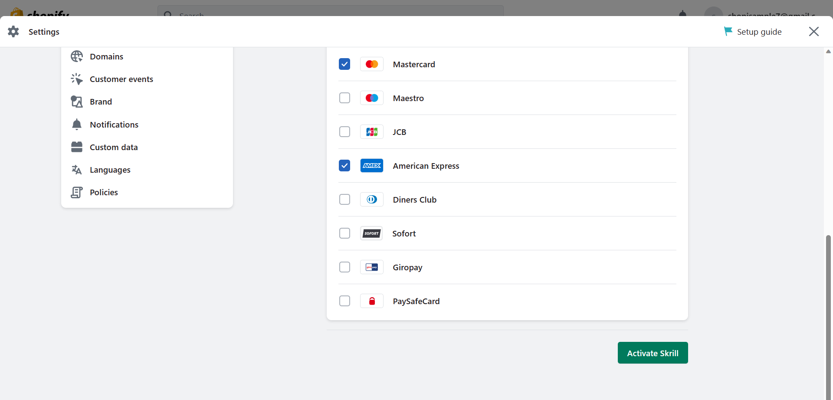
Task: Click the Notifications bell icon in sidebar
Action: tap(77, 125)
